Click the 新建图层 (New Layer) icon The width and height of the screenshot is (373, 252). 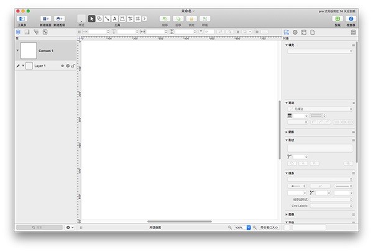click(x=60, y=19)
